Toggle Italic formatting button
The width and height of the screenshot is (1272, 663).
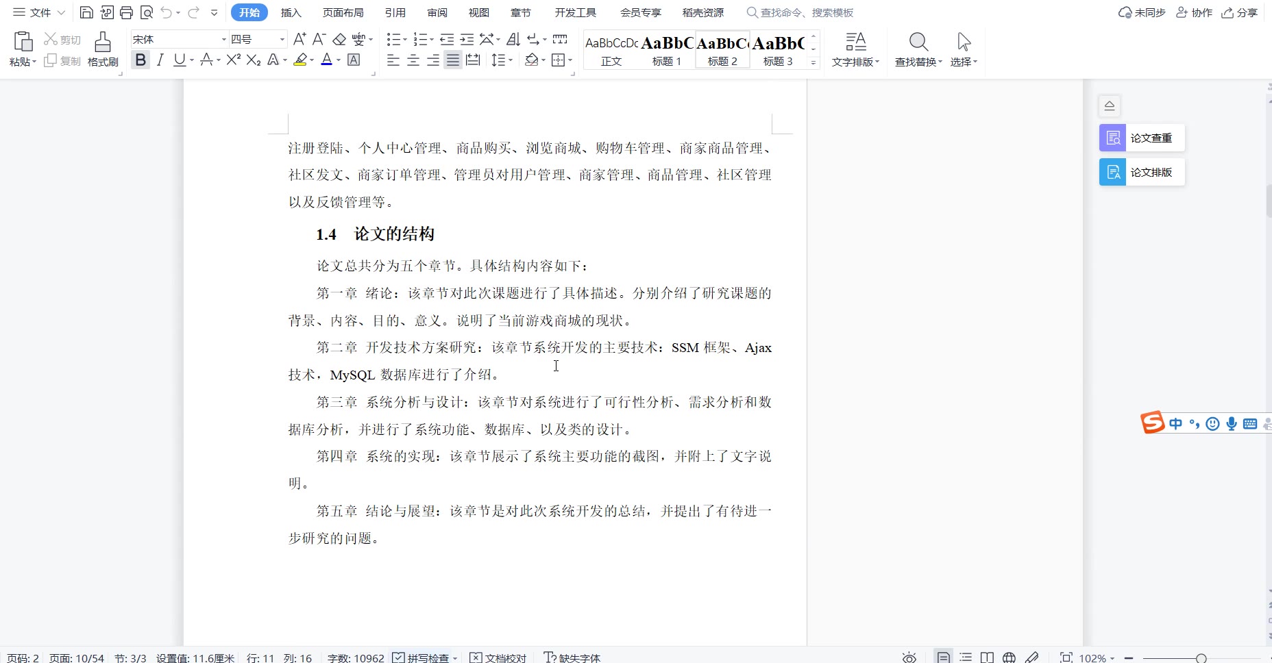click(160, 60)
